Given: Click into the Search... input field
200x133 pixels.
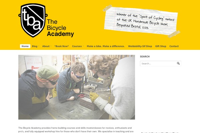Looking at the screenshot, I should tap(158, 64).
